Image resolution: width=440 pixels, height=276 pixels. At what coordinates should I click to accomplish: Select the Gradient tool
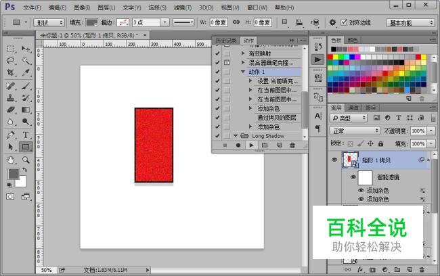click(x=26, y=110)
